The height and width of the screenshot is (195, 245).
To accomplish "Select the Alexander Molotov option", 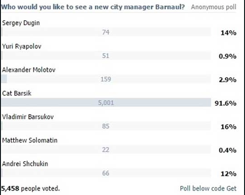I will coord(29,70).
